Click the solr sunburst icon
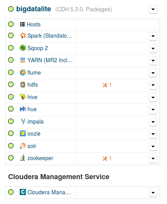Viewport: 167px width, 204px height. pyautogui.click(x=23, y=146)
